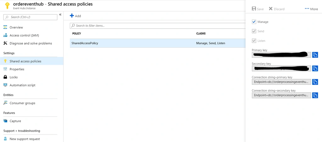Click the Access control (IAM) people icon
322x142 pixels.
coord(6,35)
